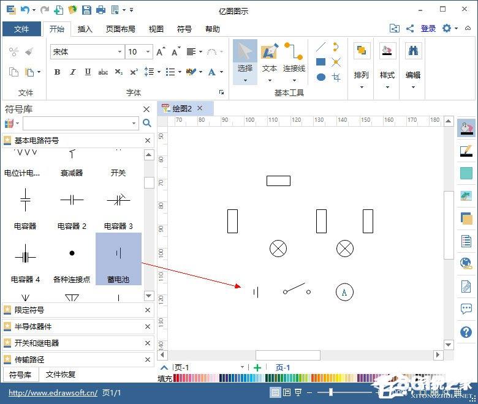Screen dimensions: 478x404
Task: Open the Fill panel on right sidebar
Action: (466, 128)
